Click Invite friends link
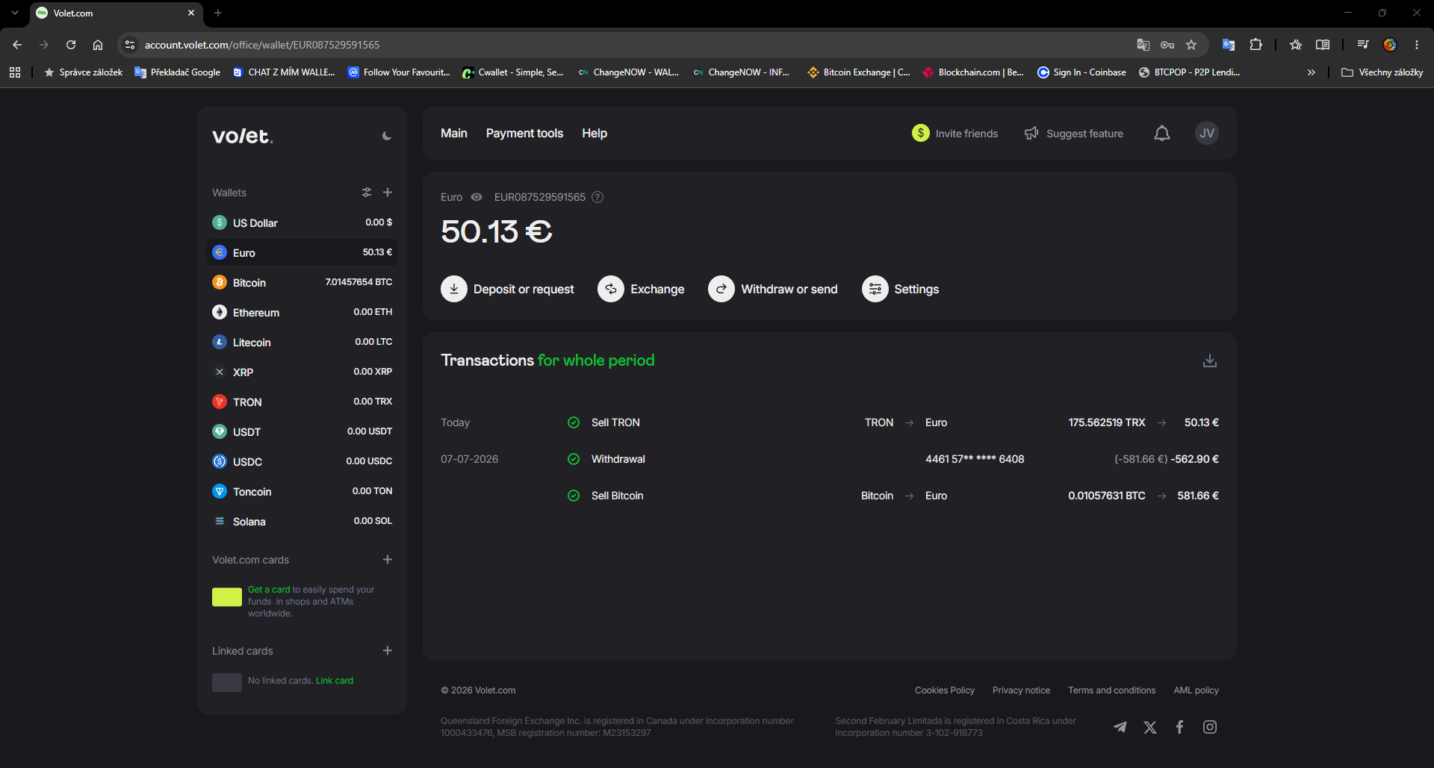Viewport: 1434px width, 768px height. [955, 133]
